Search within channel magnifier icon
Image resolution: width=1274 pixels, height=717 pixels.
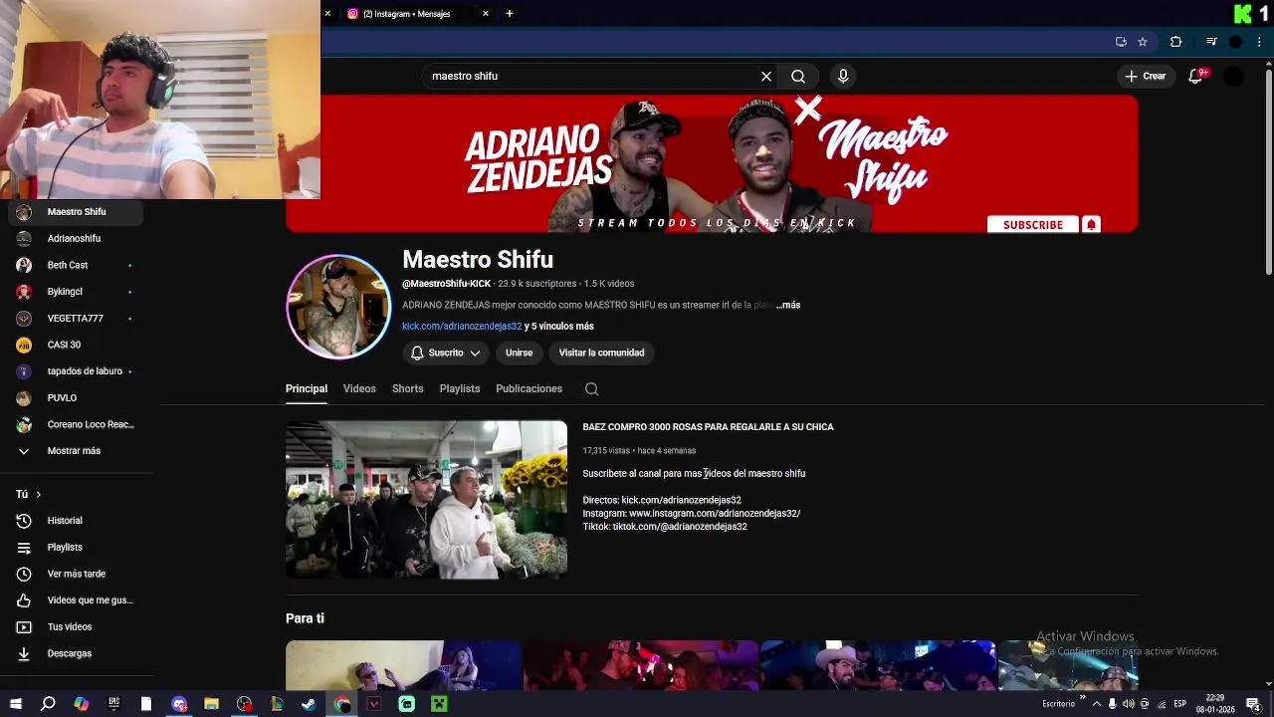click(591, 389)
